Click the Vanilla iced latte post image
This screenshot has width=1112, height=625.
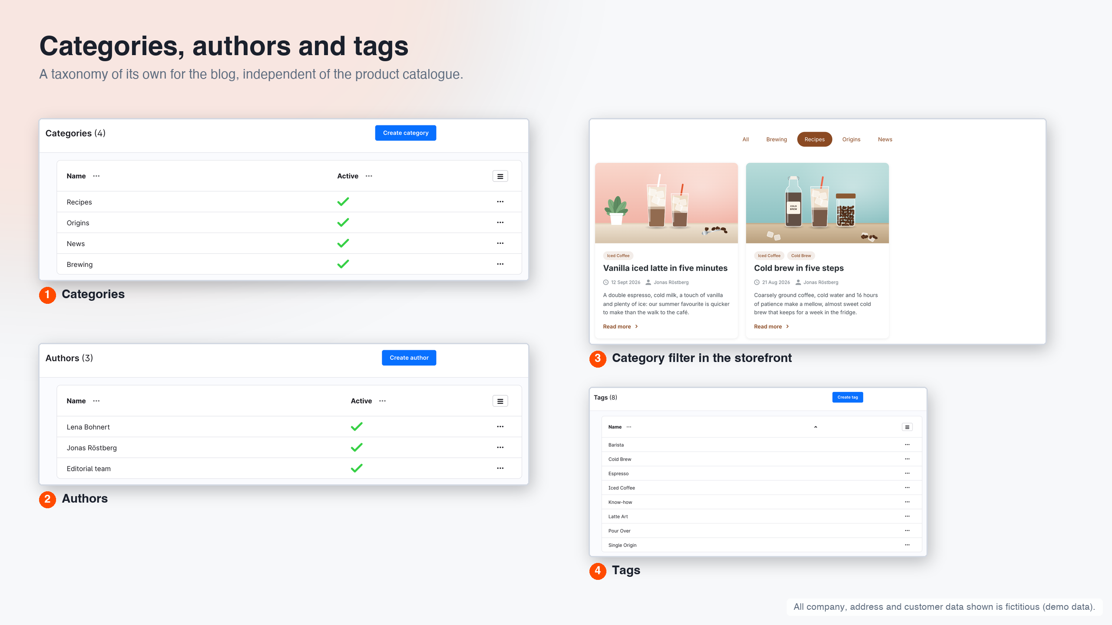[666, 203]
